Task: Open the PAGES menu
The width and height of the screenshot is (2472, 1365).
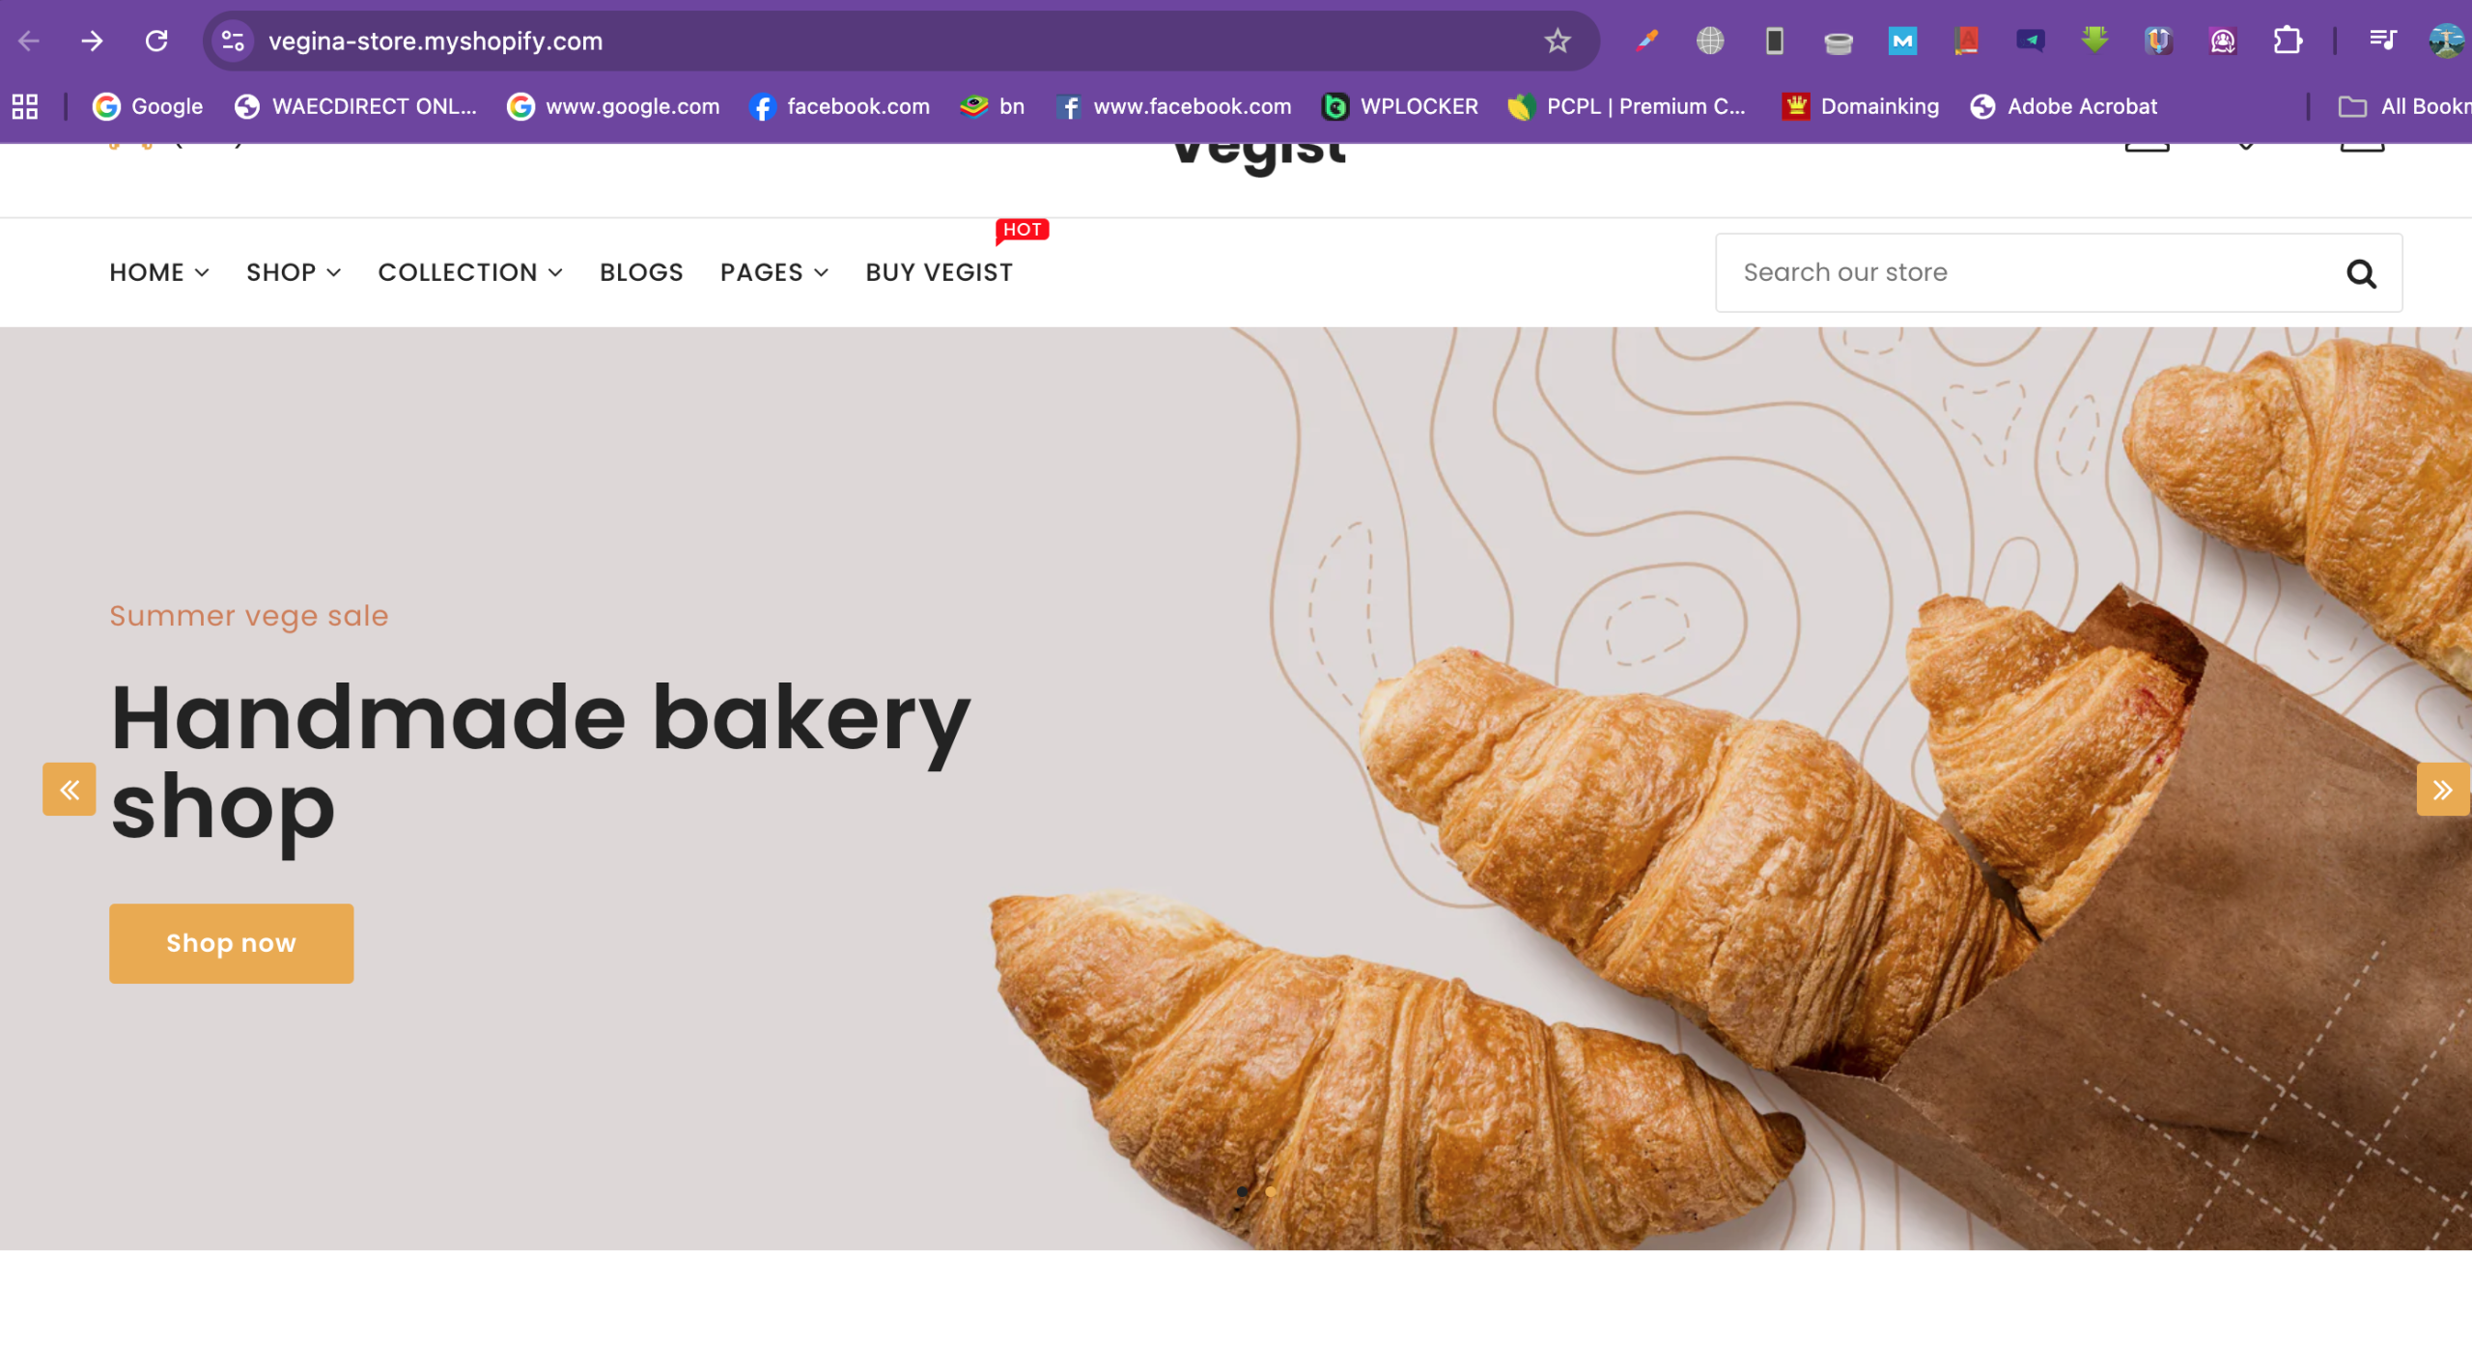Action: coord(774,272)
